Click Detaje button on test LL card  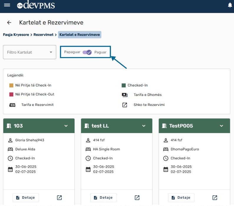104,197
